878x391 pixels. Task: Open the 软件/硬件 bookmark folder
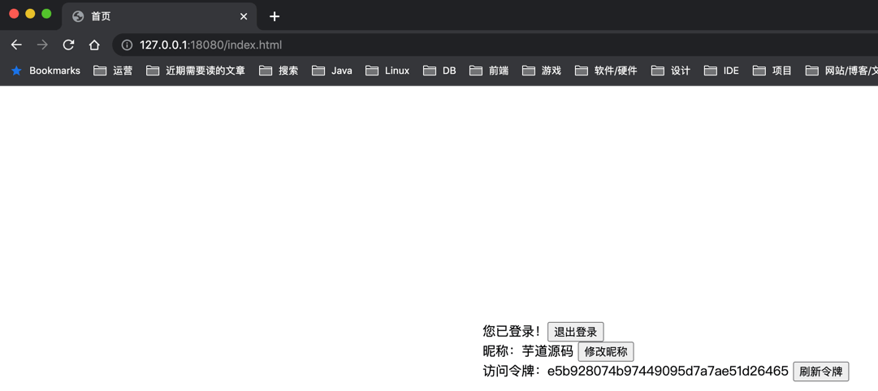point(606,71)
